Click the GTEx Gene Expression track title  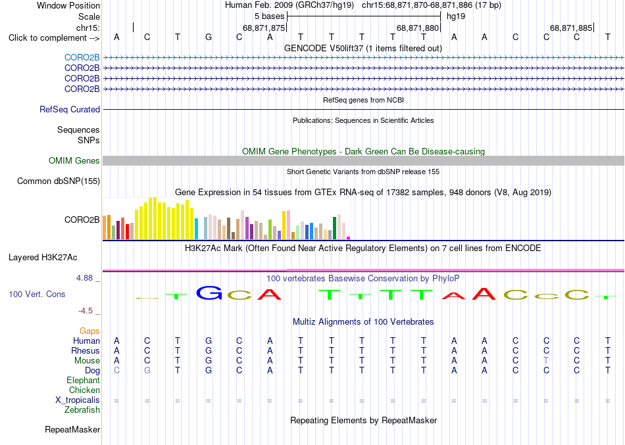363,193
